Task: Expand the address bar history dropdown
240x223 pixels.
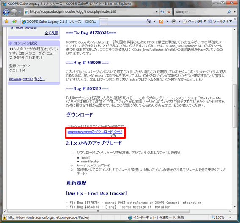Action: (157, 12)
